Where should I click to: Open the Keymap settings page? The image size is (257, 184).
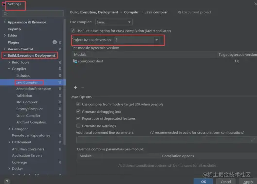click(x=14, y=29)
